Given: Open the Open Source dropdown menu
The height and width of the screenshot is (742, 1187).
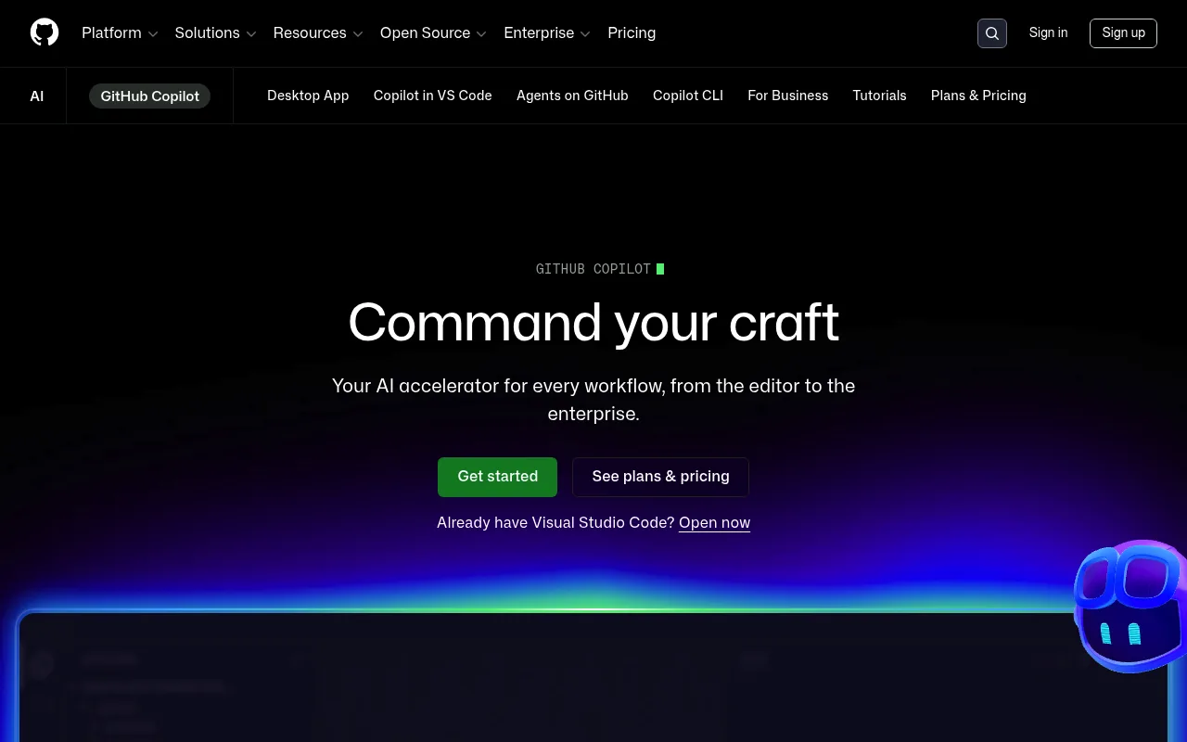Looking at the screenshot, I should pyautogui.click(x=433, y=33).
